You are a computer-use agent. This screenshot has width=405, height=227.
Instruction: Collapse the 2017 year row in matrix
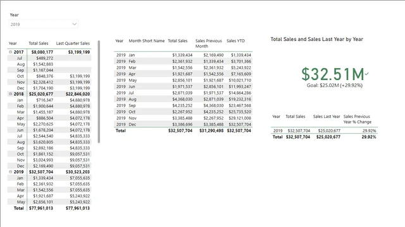pyautogui.click(x=11, y=52)
